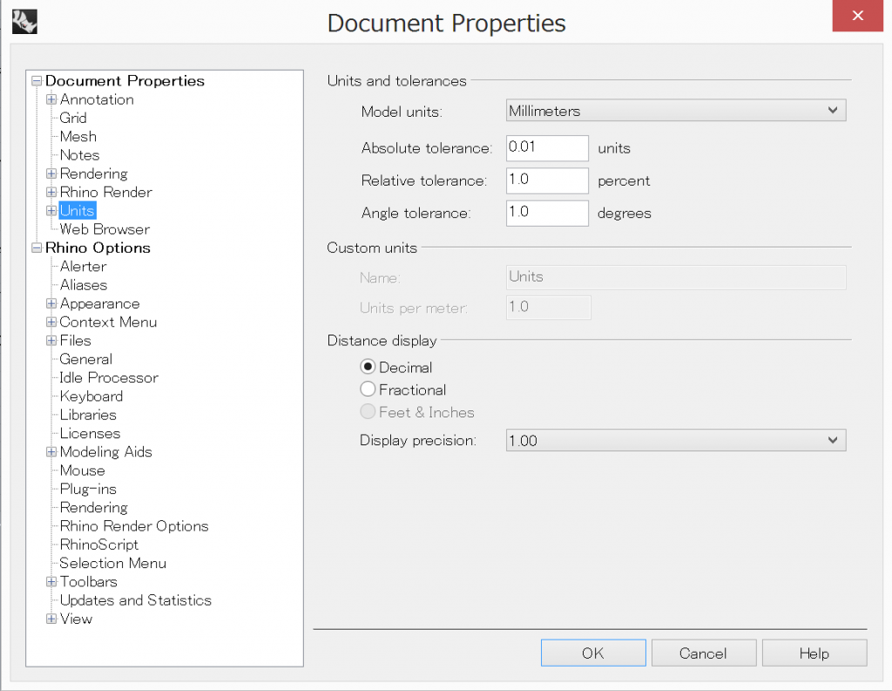Open the Web Browser page
The width and height of the screenshot is (892, 691).
pos(105,229)
